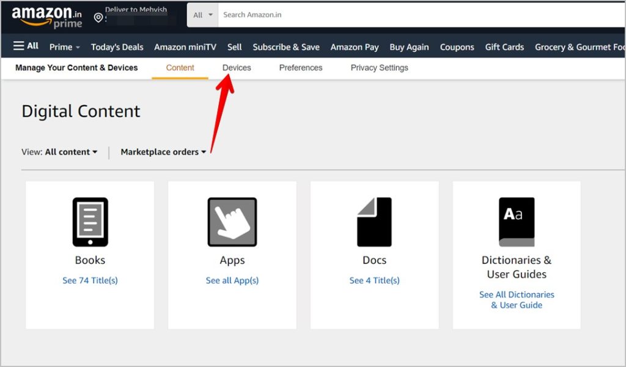Expand the Prime menu dropdown

tap(65, 47)
